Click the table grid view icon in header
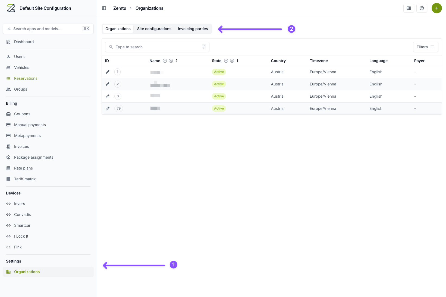The image size is (446, 297). (409, 8)
